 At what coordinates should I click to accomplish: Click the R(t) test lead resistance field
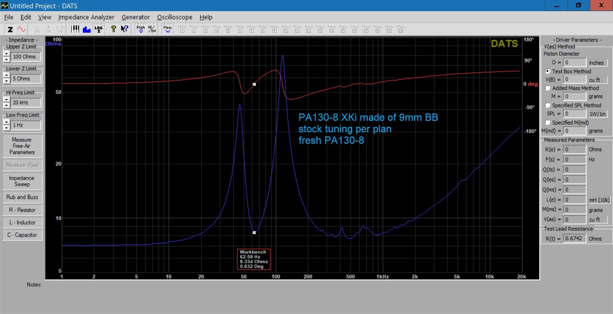(x=574, y=238)
